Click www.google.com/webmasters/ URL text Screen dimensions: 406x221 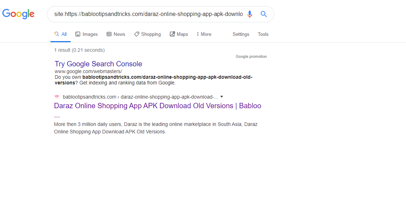pyautogui.click(x=88, y=71)
